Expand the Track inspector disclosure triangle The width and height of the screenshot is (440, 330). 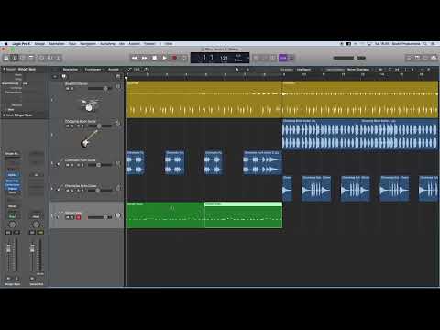pos(4,115)
